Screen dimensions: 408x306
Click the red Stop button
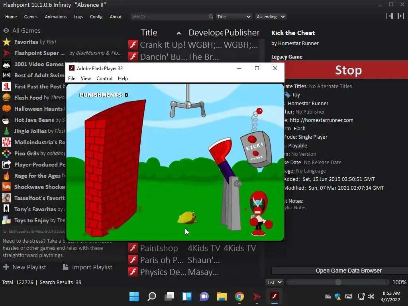(346, 70)
